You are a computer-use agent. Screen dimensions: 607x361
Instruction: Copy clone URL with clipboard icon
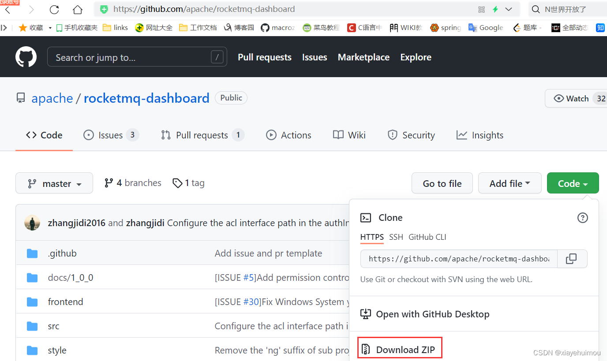click(572, 259)
